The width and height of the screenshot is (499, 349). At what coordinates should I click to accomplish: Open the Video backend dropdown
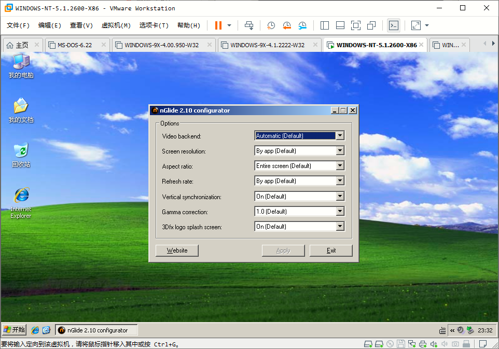click(x=340, y=136)
